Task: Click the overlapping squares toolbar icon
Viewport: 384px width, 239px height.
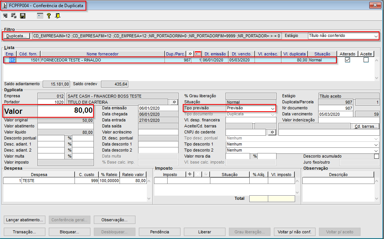Action: pyautogui.click(x=14, y=16)
